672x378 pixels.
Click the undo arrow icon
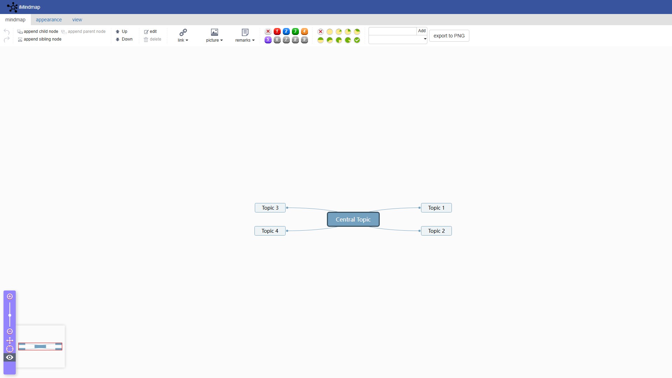pyautogui.click(x=7, y=31)
